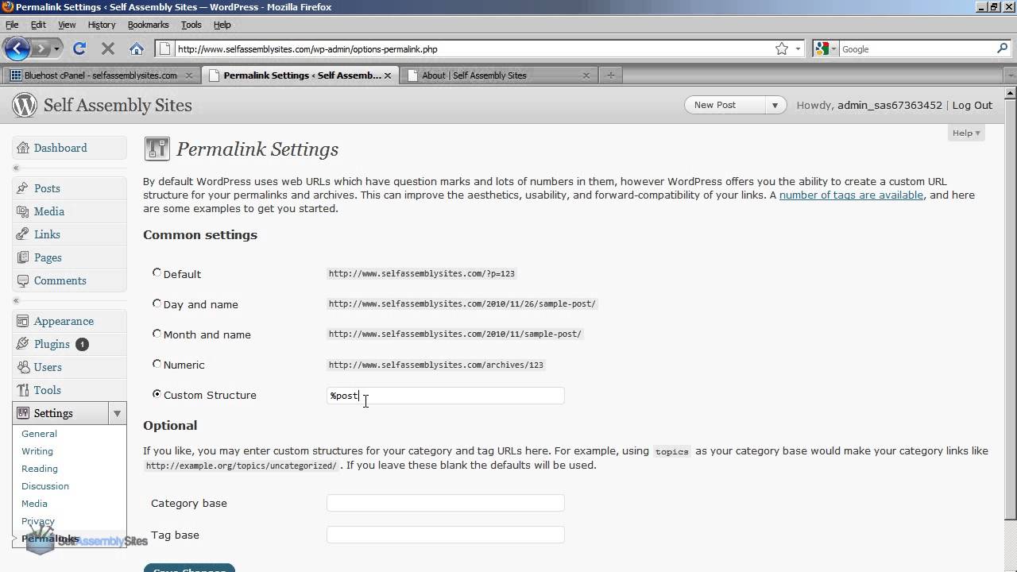Select the Custom Structure radio button
Screen dimensions: 1017x572
(x=157, y=393)
